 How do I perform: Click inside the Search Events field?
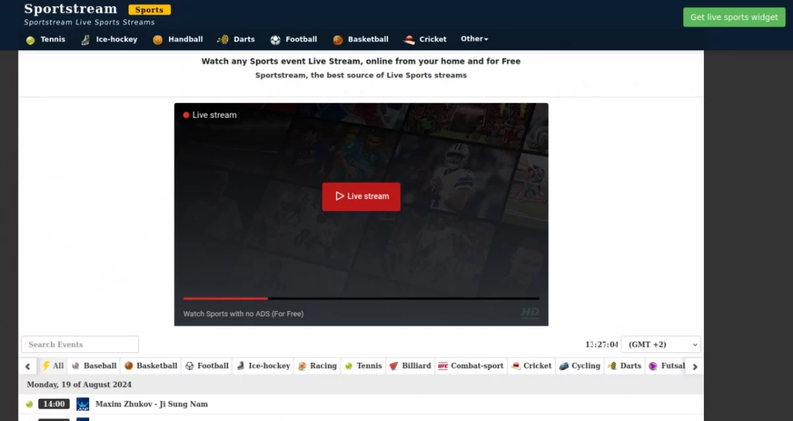79,344
